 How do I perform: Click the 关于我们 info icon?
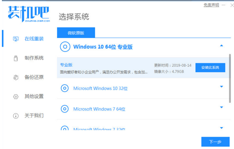coord(16,116)
